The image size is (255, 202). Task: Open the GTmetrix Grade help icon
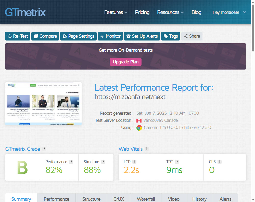click(44, 149)
